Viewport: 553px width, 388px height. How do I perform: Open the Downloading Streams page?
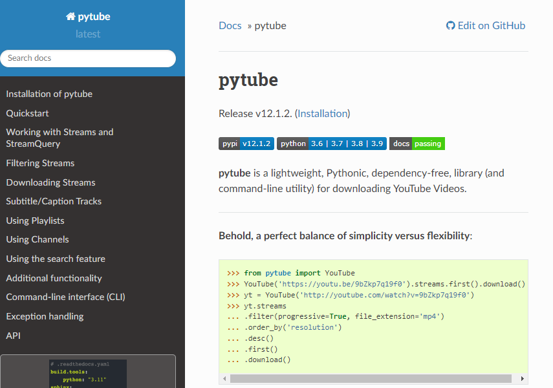[50, 182]
